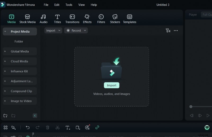
Task: Step to the previous frame
Action: (x=192, y=116)
